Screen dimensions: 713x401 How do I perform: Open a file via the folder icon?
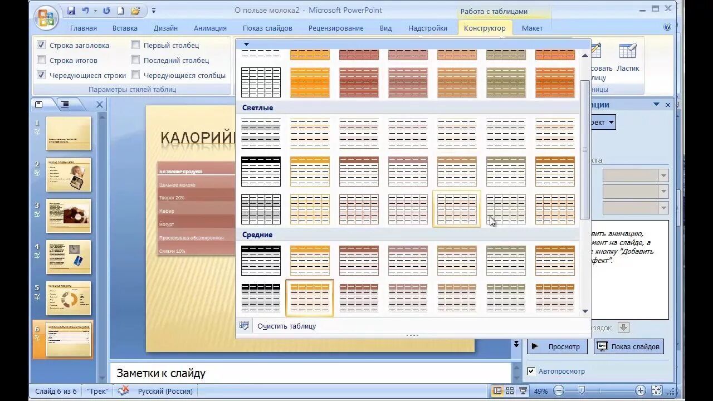[x=135, y=11]
